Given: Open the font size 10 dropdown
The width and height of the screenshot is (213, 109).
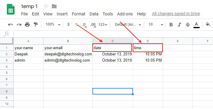Looking at the screenshot, I should [x=156, y=24].
